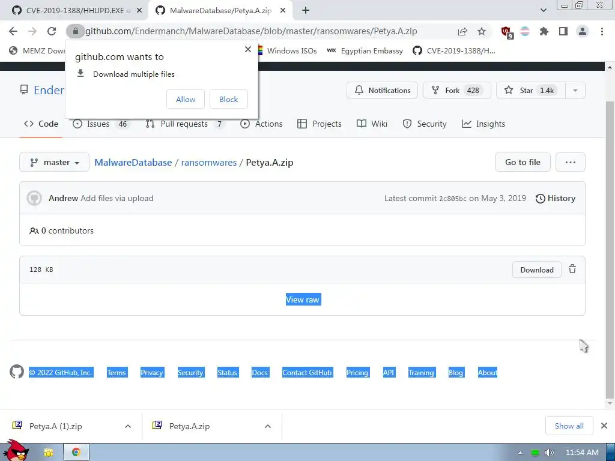
Task: Click the taskbar volume speaker icon
Action: click(x=550, y=453)
